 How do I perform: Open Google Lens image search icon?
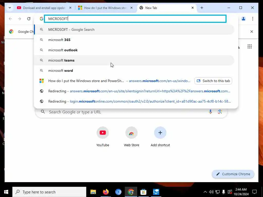[220, 112]
